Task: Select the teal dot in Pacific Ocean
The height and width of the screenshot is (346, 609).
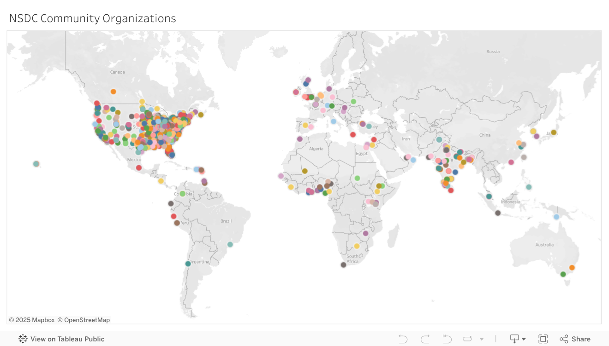Action: click(36, 164)
